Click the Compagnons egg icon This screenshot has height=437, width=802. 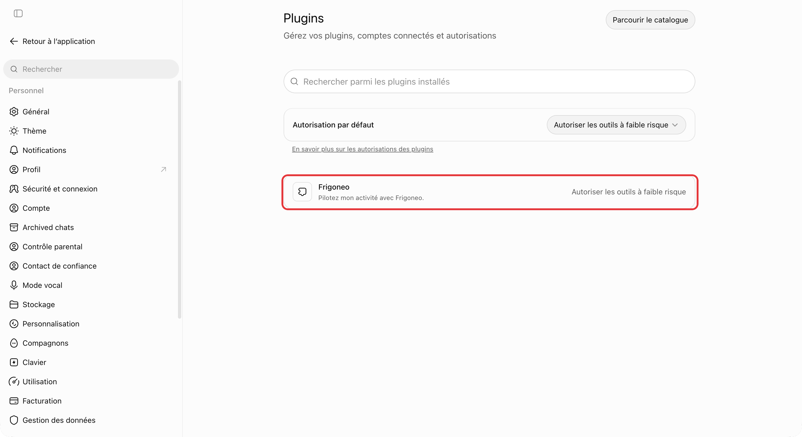coord(14,343)
